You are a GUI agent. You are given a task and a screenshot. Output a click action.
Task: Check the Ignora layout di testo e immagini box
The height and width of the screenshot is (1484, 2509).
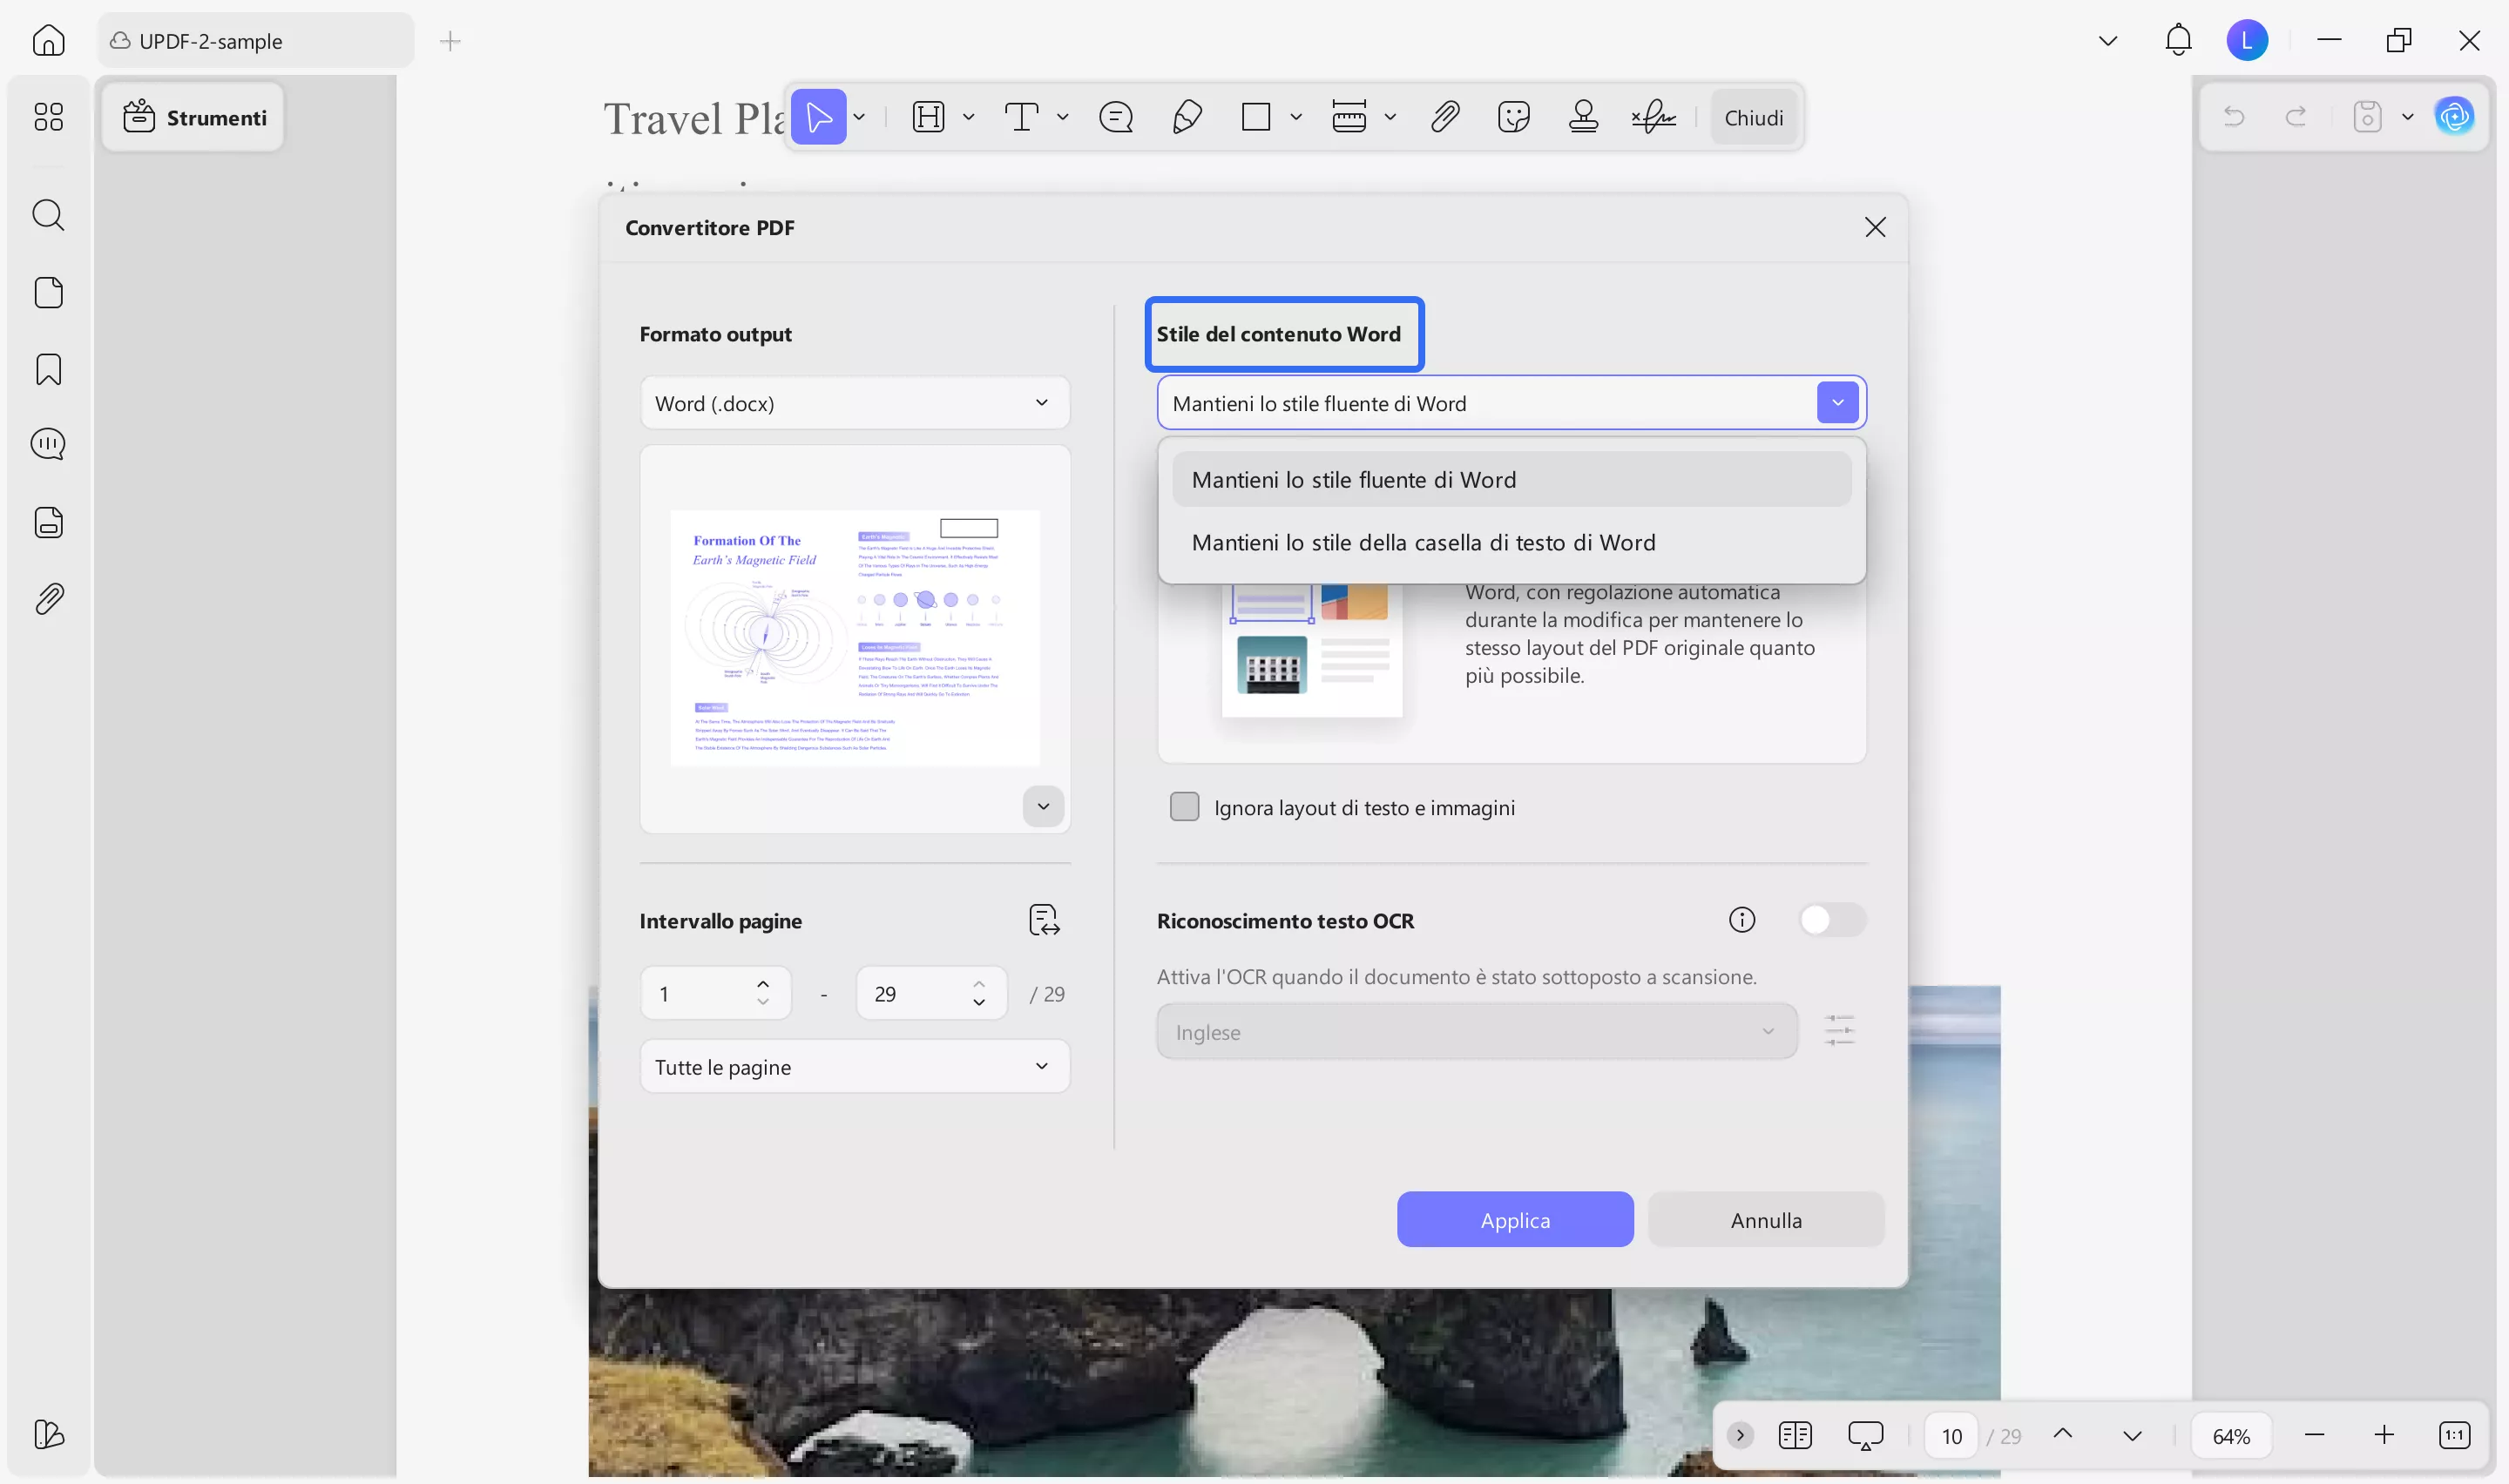point(1184,806)
